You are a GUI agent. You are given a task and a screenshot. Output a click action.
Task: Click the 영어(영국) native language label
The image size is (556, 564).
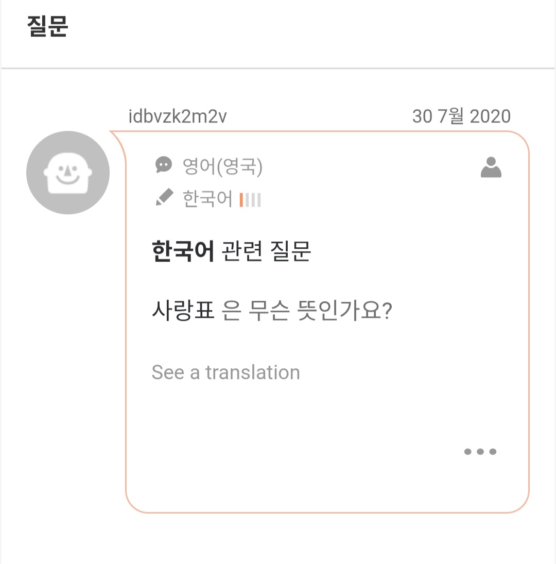pos(222,166)
